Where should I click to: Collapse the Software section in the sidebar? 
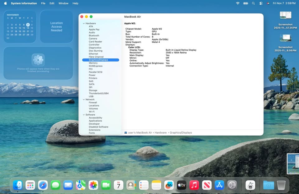pyautogui.click(x=83, y=115)
